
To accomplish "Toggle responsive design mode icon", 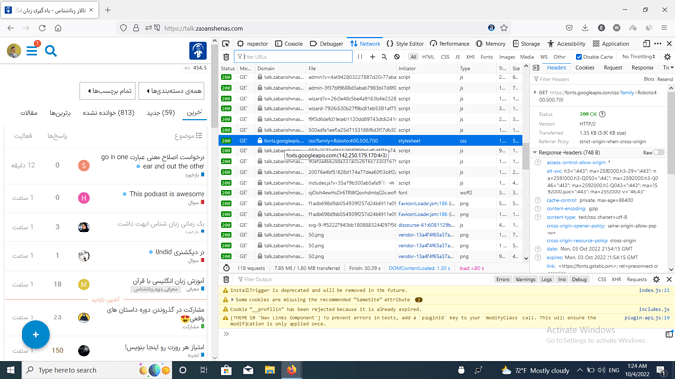I will coord(647,43).
